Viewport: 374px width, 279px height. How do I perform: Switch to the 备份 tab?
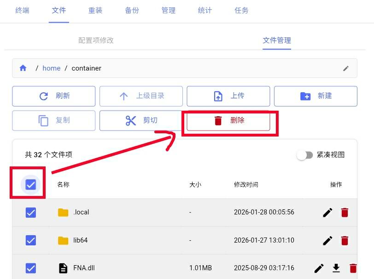pyautogui.click(x=132, y=11)
